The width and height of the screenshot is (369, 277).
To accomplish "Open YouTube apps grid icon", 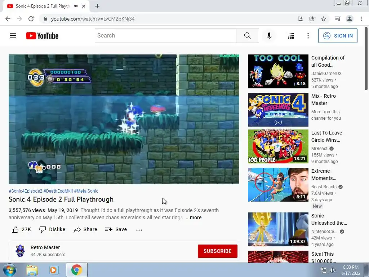I will pyautogui.click(x=291, y=36).
